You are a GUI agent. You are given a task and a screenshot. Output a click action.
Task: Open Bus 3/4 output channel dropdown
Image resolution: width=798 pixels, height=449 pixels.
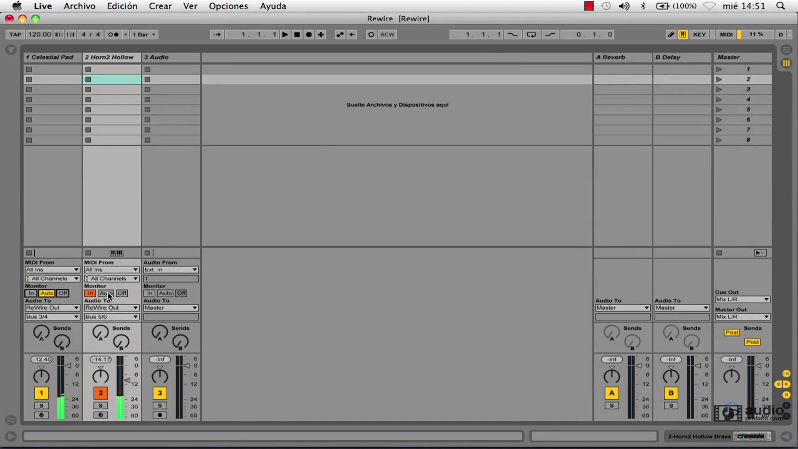52,317
